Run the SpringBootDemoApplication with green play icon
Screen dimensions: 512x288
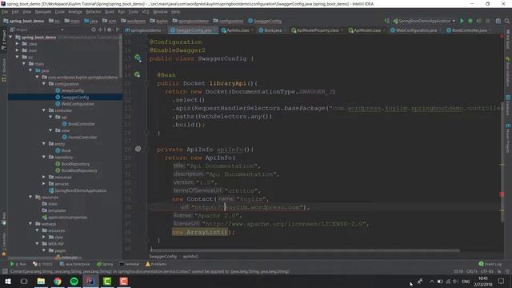(x=462, y=21)
